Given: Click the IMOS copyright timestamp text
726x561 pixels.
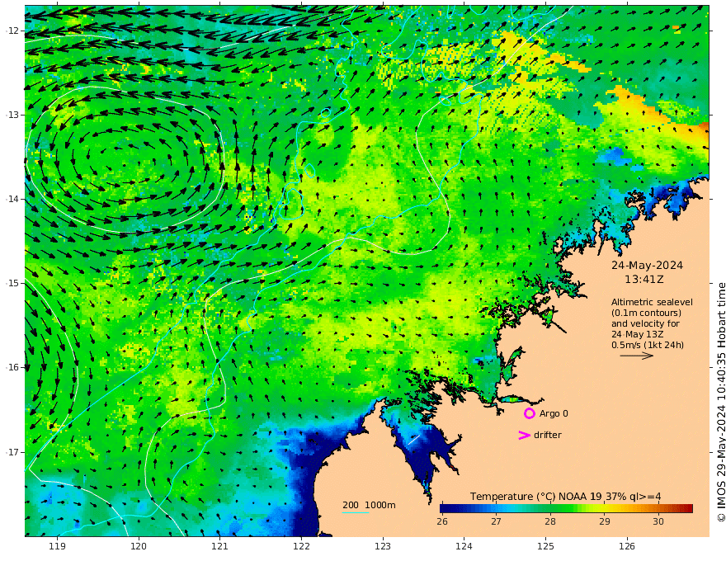Looking at the screenshot, I should pos(721,403).
